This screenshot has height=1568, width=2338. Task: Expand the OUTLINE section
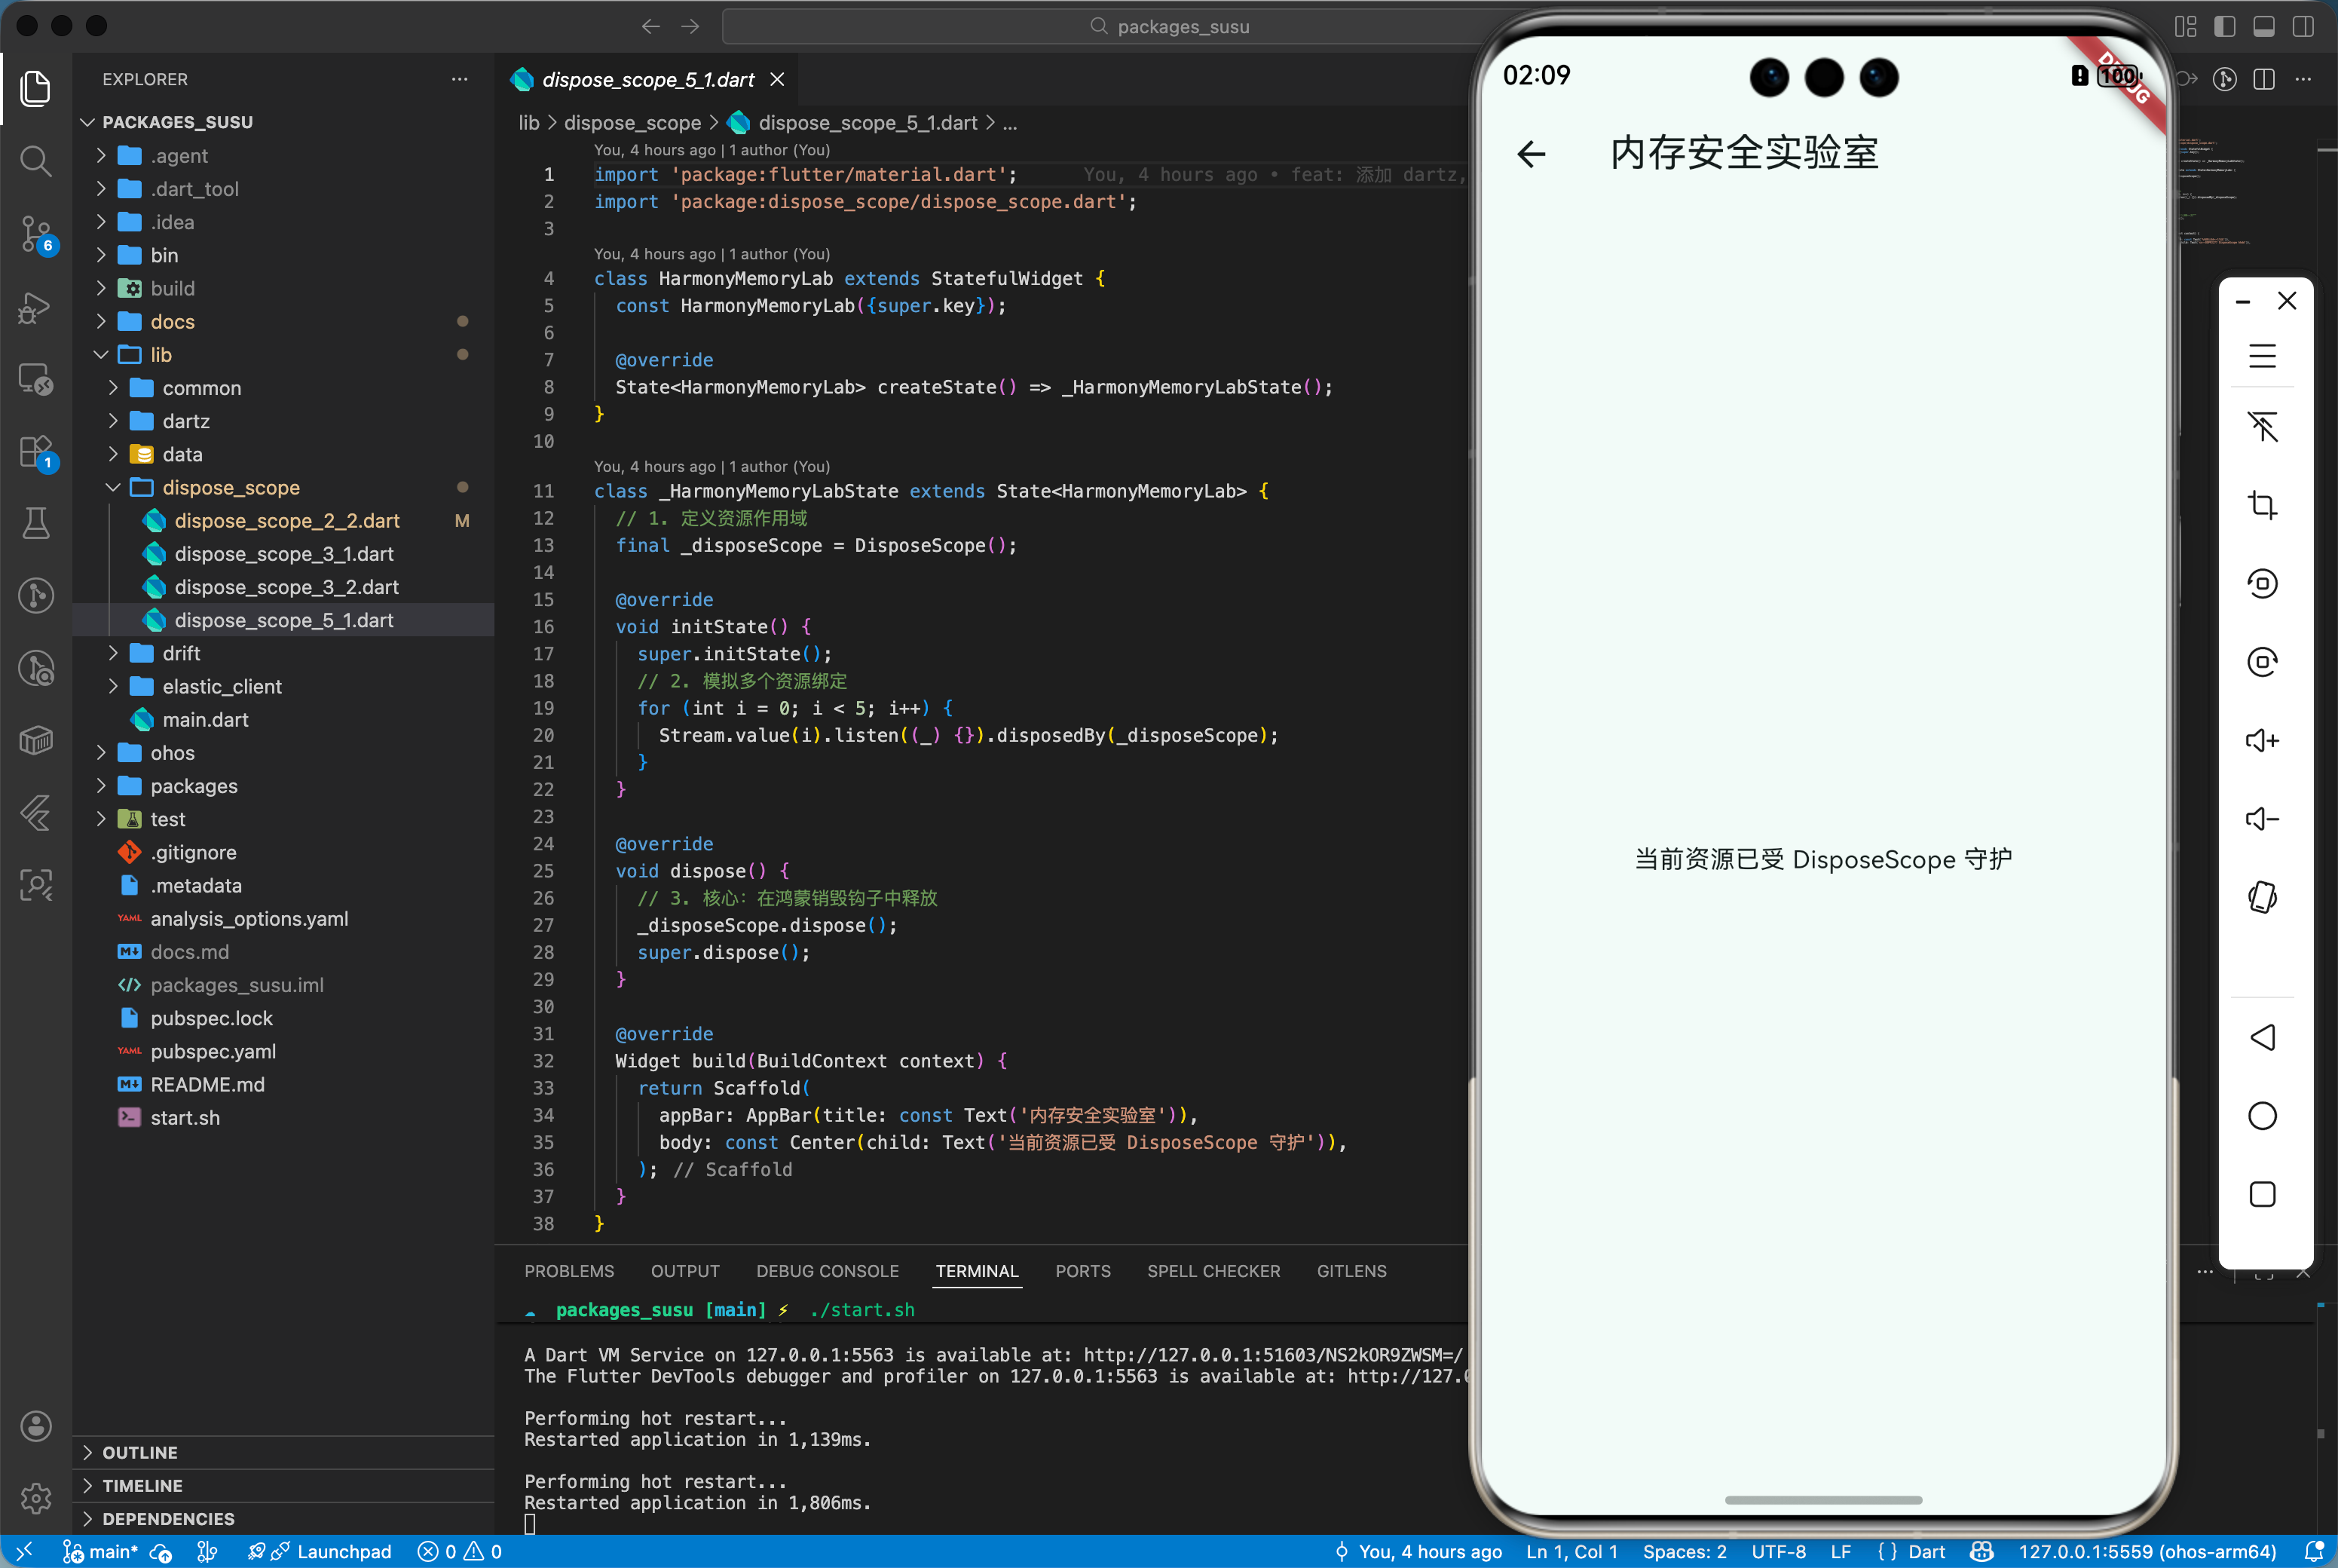pyautogui.click(x=140, y=1452)
